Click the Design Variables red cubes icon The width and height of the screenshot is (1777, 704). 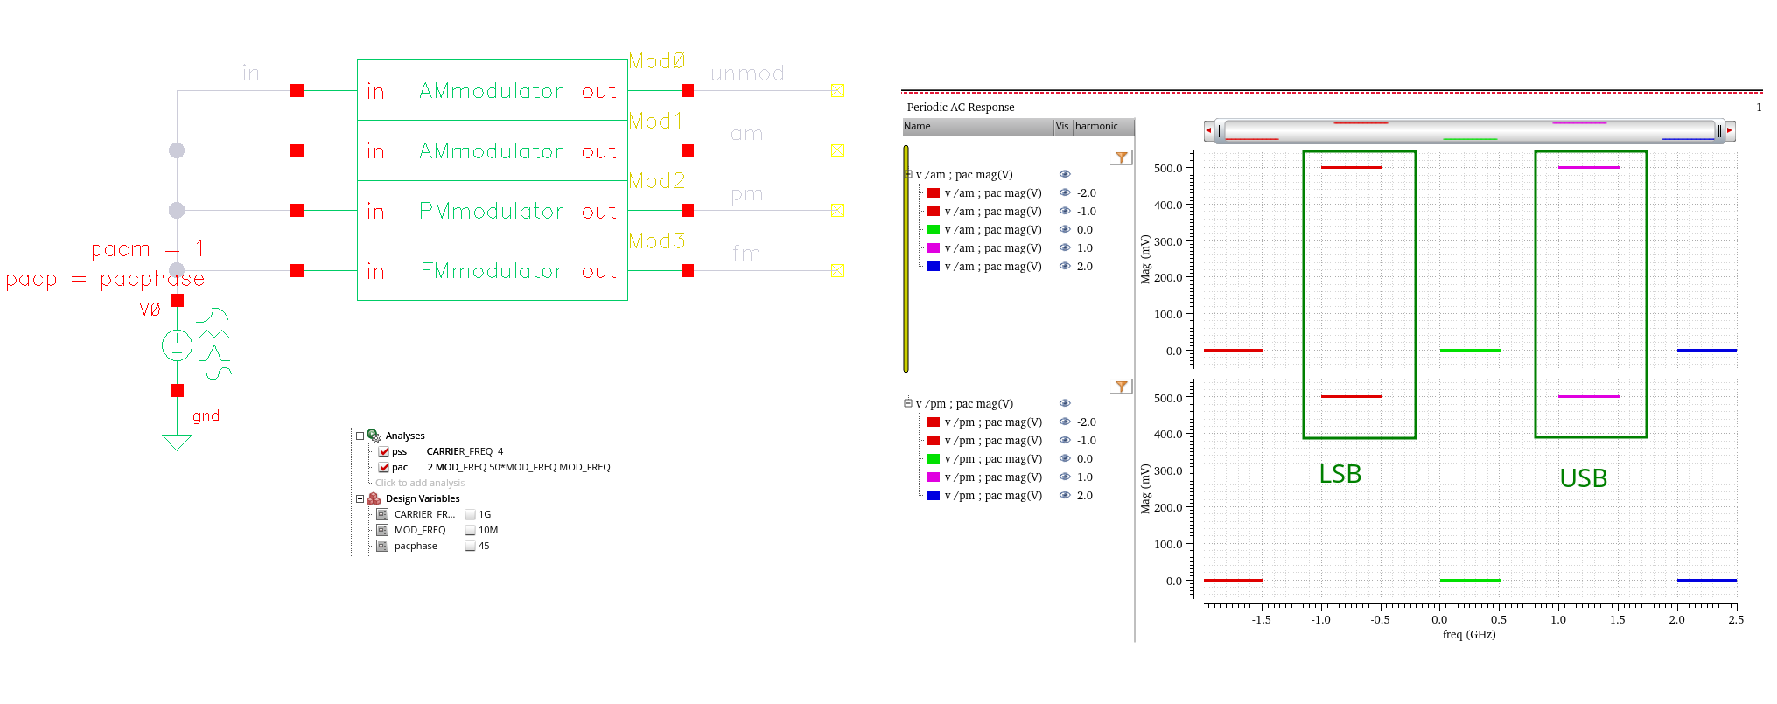click(374, 498)
